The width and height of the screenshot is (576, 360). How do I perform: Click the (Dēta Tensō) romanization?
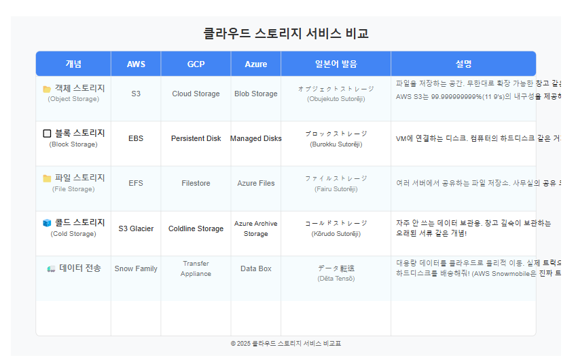coord(336,279)
